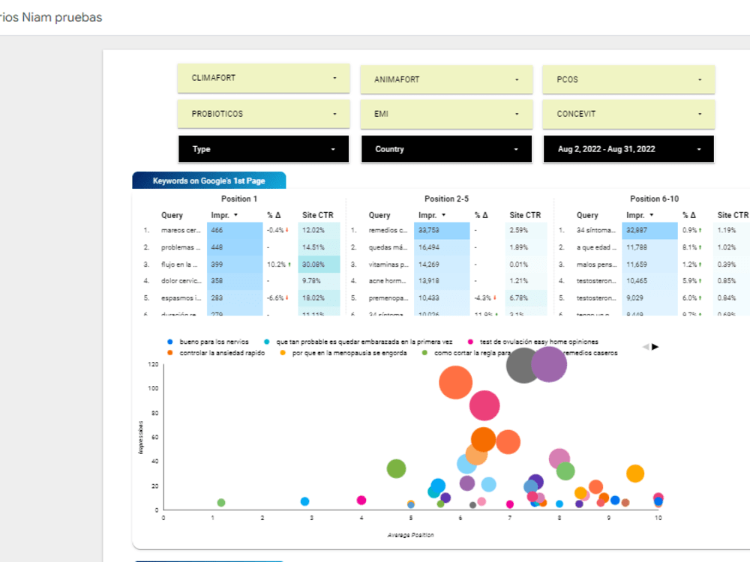This screenshot has height=562, width=750.
Task: Select the Keywords on Google's 1st Page tab
Action: pyautogui.click(x=209, y=181)
